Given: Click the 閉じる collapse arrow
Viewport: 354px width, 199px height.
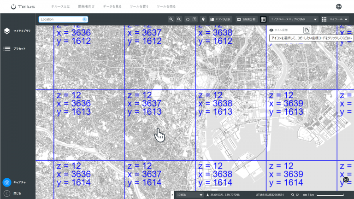Looking at the screenshot, I should 7,193.
